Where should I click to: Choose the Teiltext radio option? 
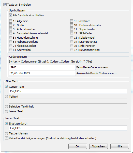[x=7, y=97]
